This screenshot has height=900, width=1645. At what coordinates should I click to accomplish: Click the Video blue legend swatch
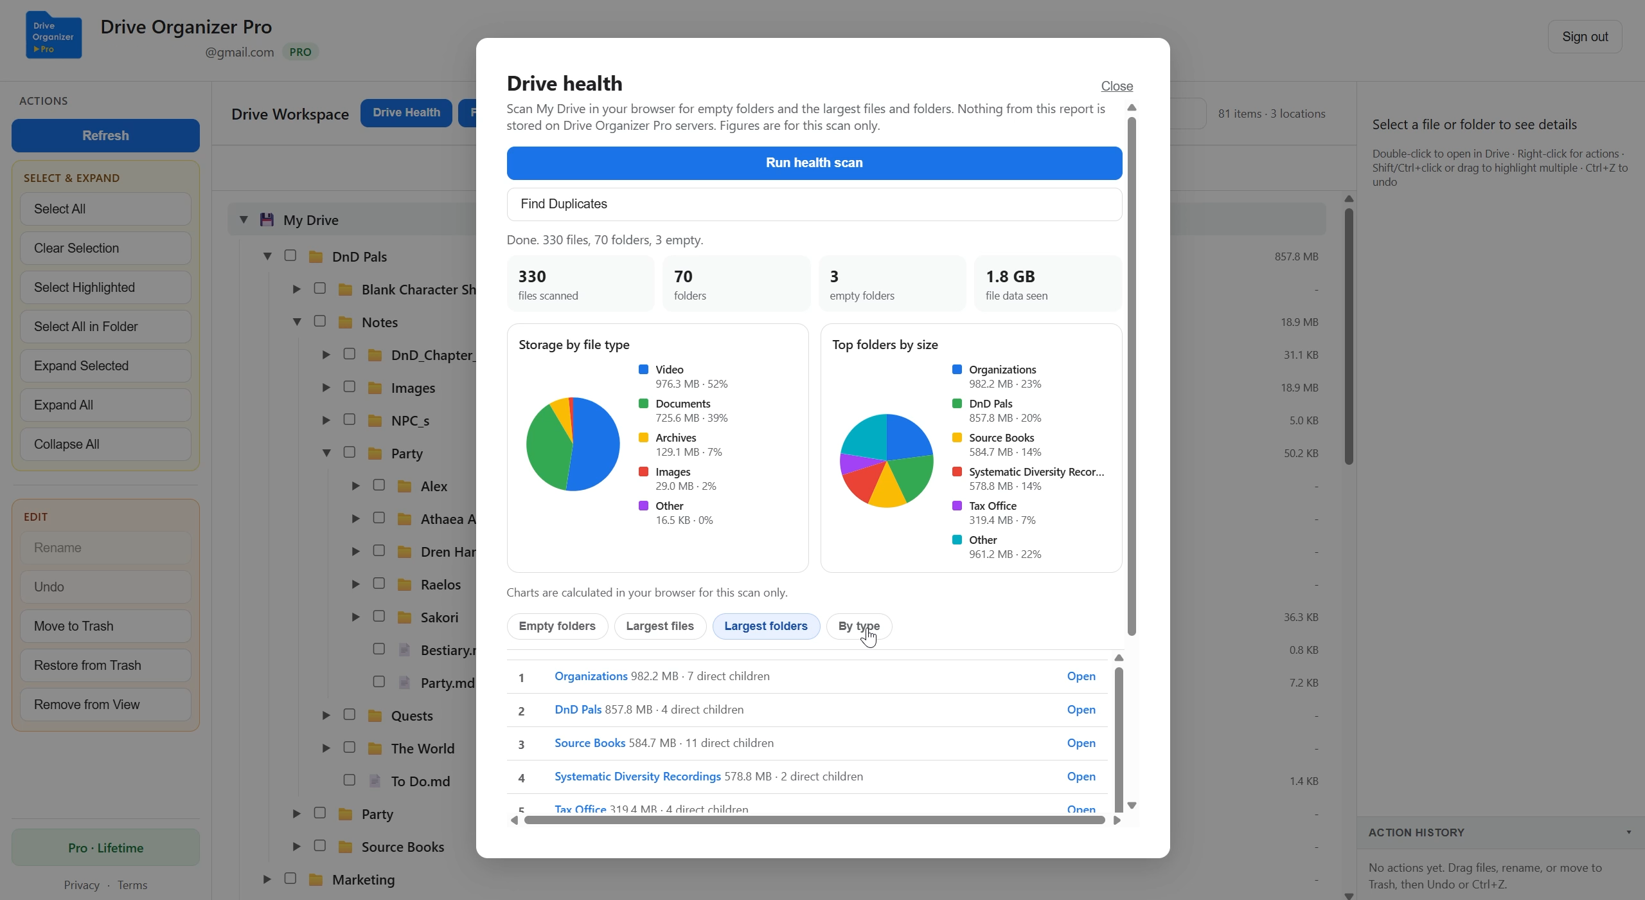click(x=643, y=370)
